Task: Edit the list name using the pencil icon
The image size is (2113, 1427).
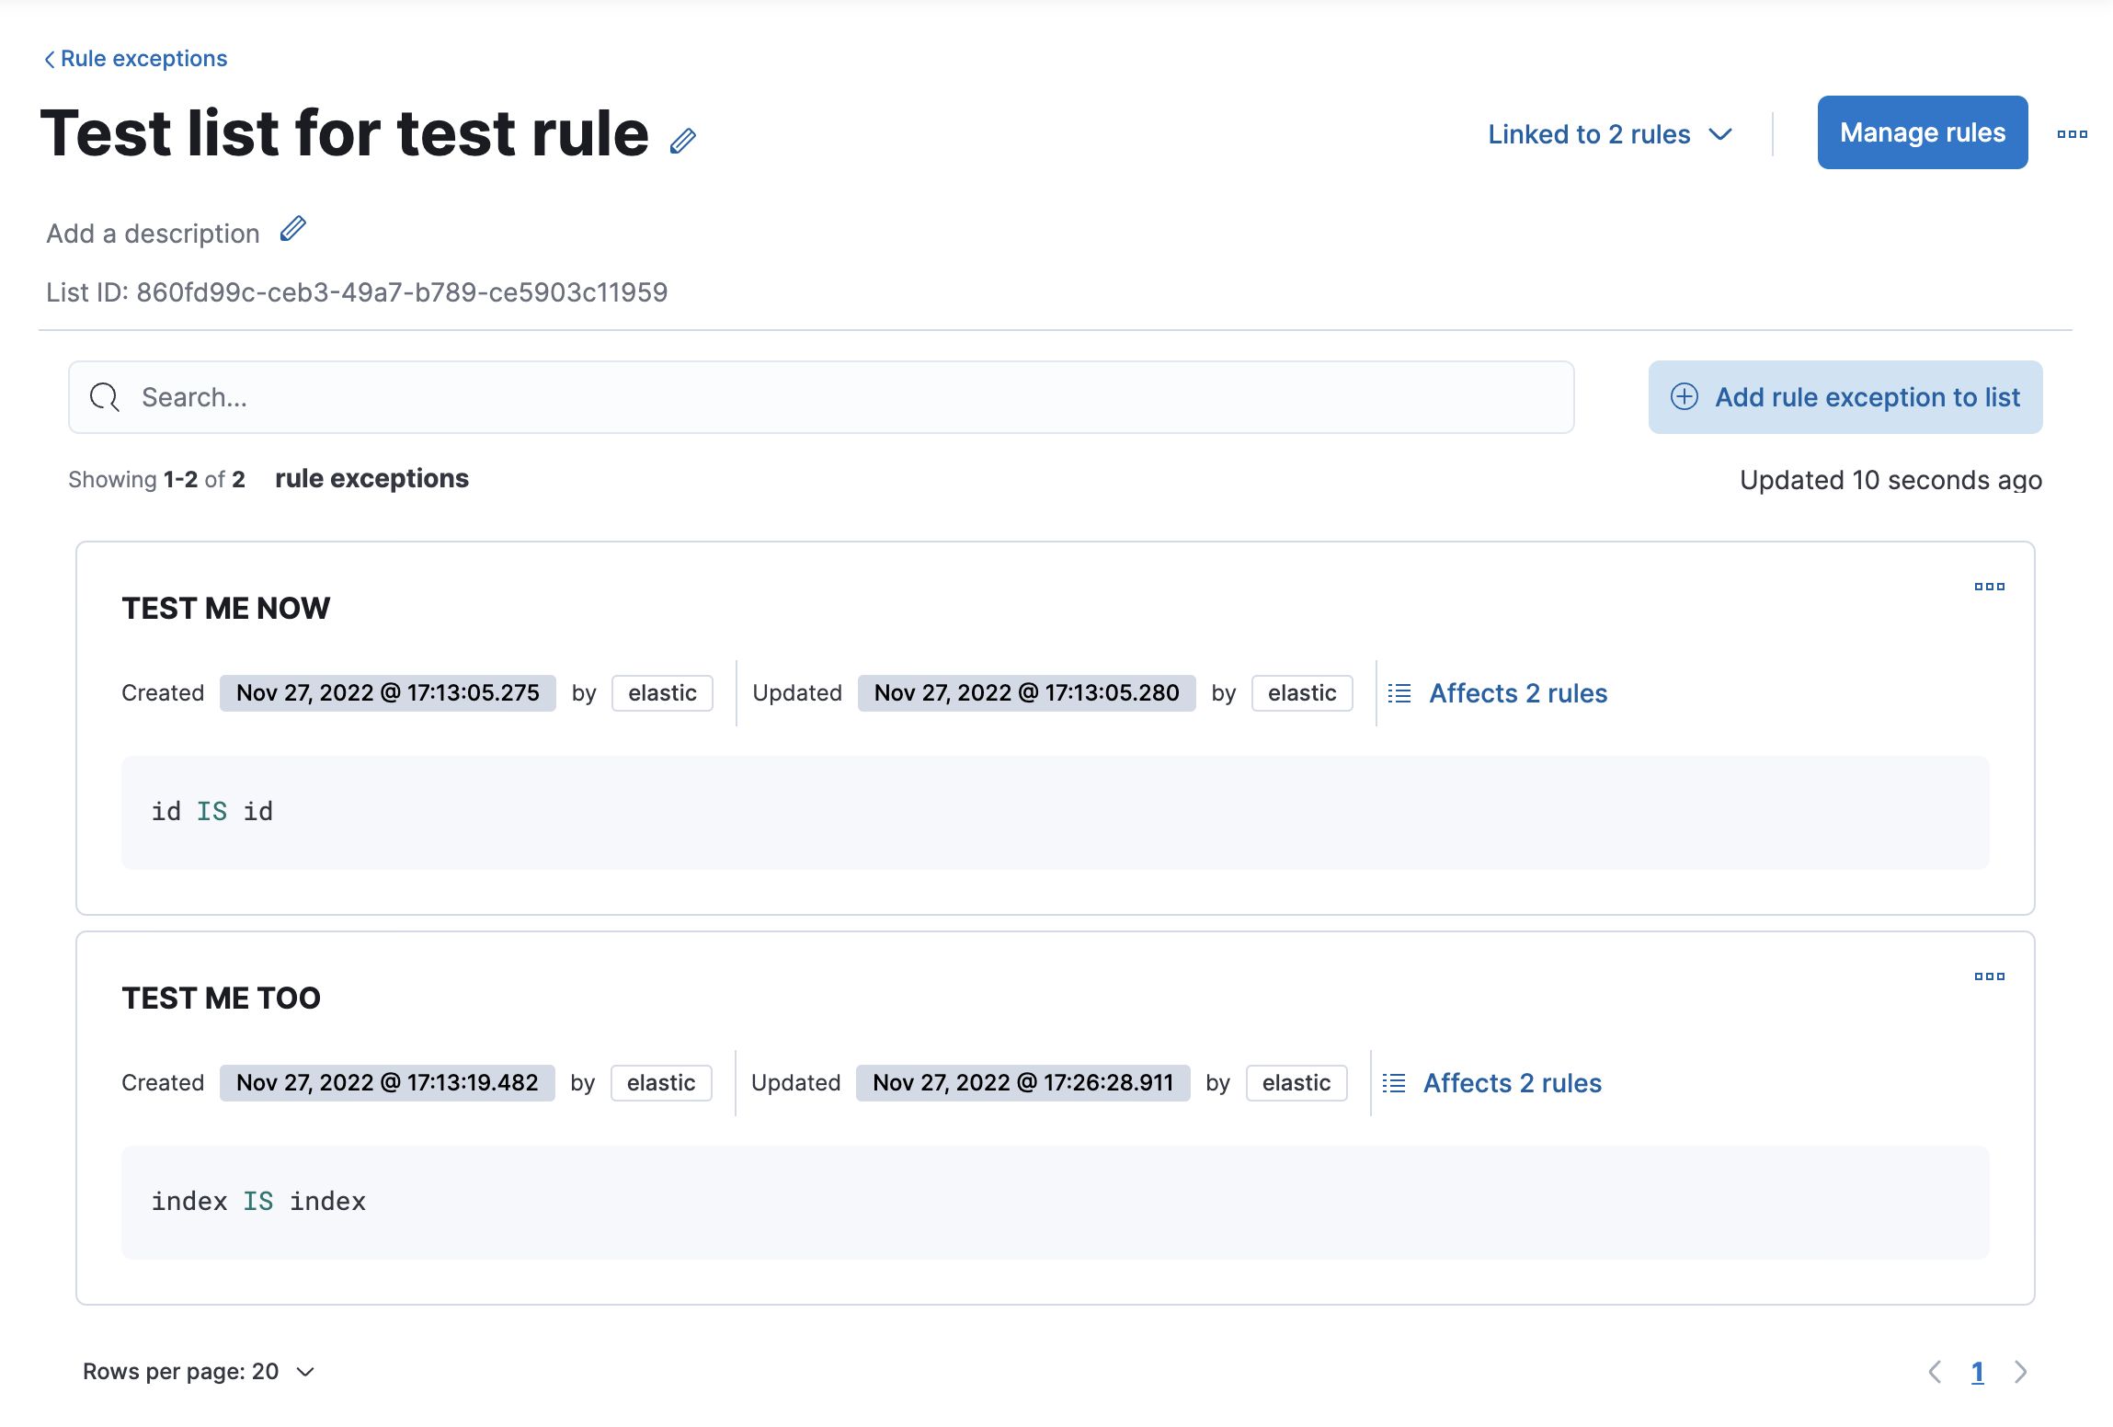Action: coord(683,138)
